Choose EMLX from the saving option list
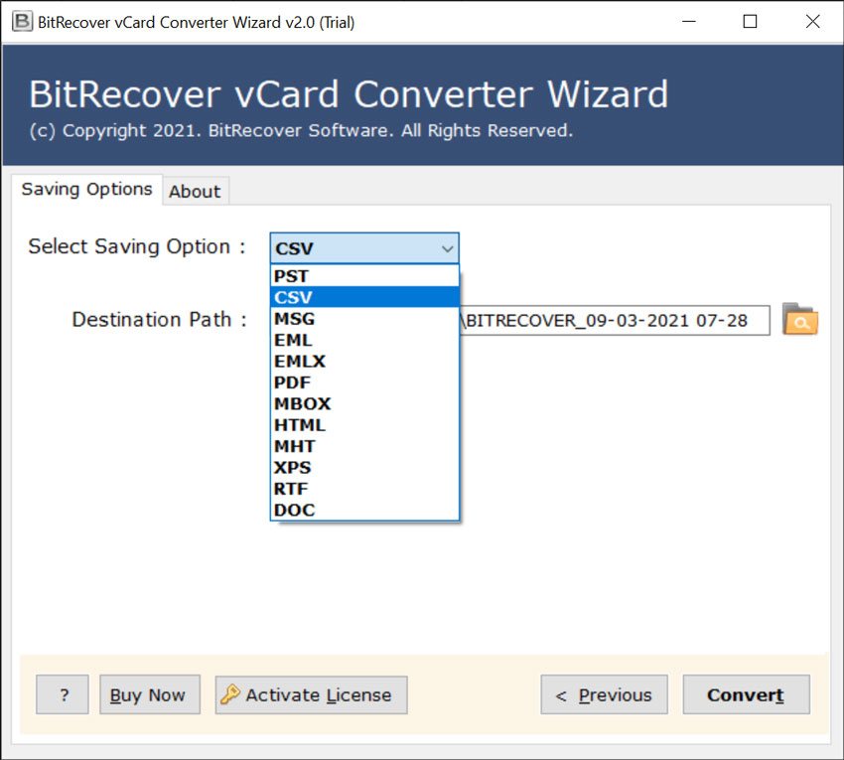Image resolution: width=844 pixels, height=760 pixels. [x=364, y=361]
